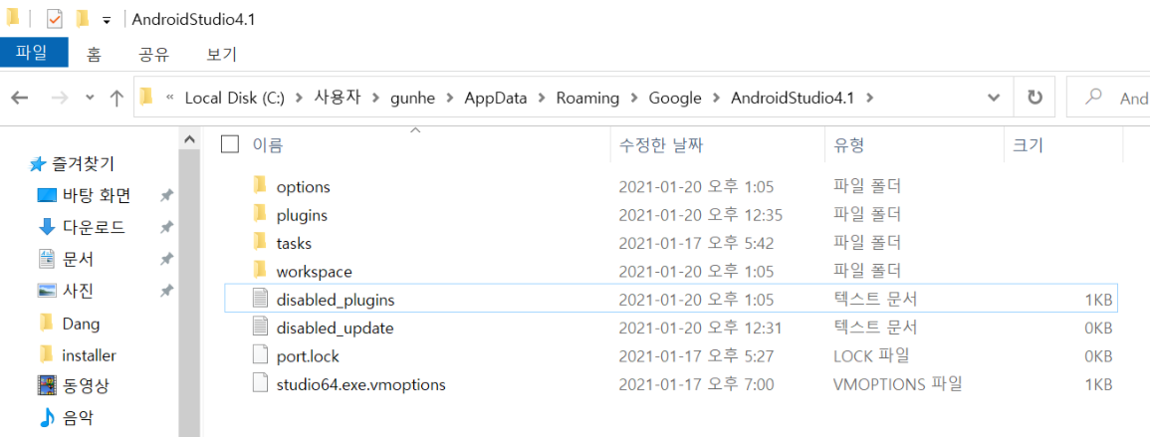Screen dimensions: 1150x437
Task: Open the 공유 ribbon tab
Action: pos(154,54)
